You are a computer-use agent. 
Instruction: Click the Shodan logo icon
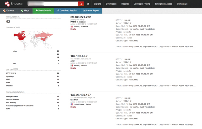[7, 4]
